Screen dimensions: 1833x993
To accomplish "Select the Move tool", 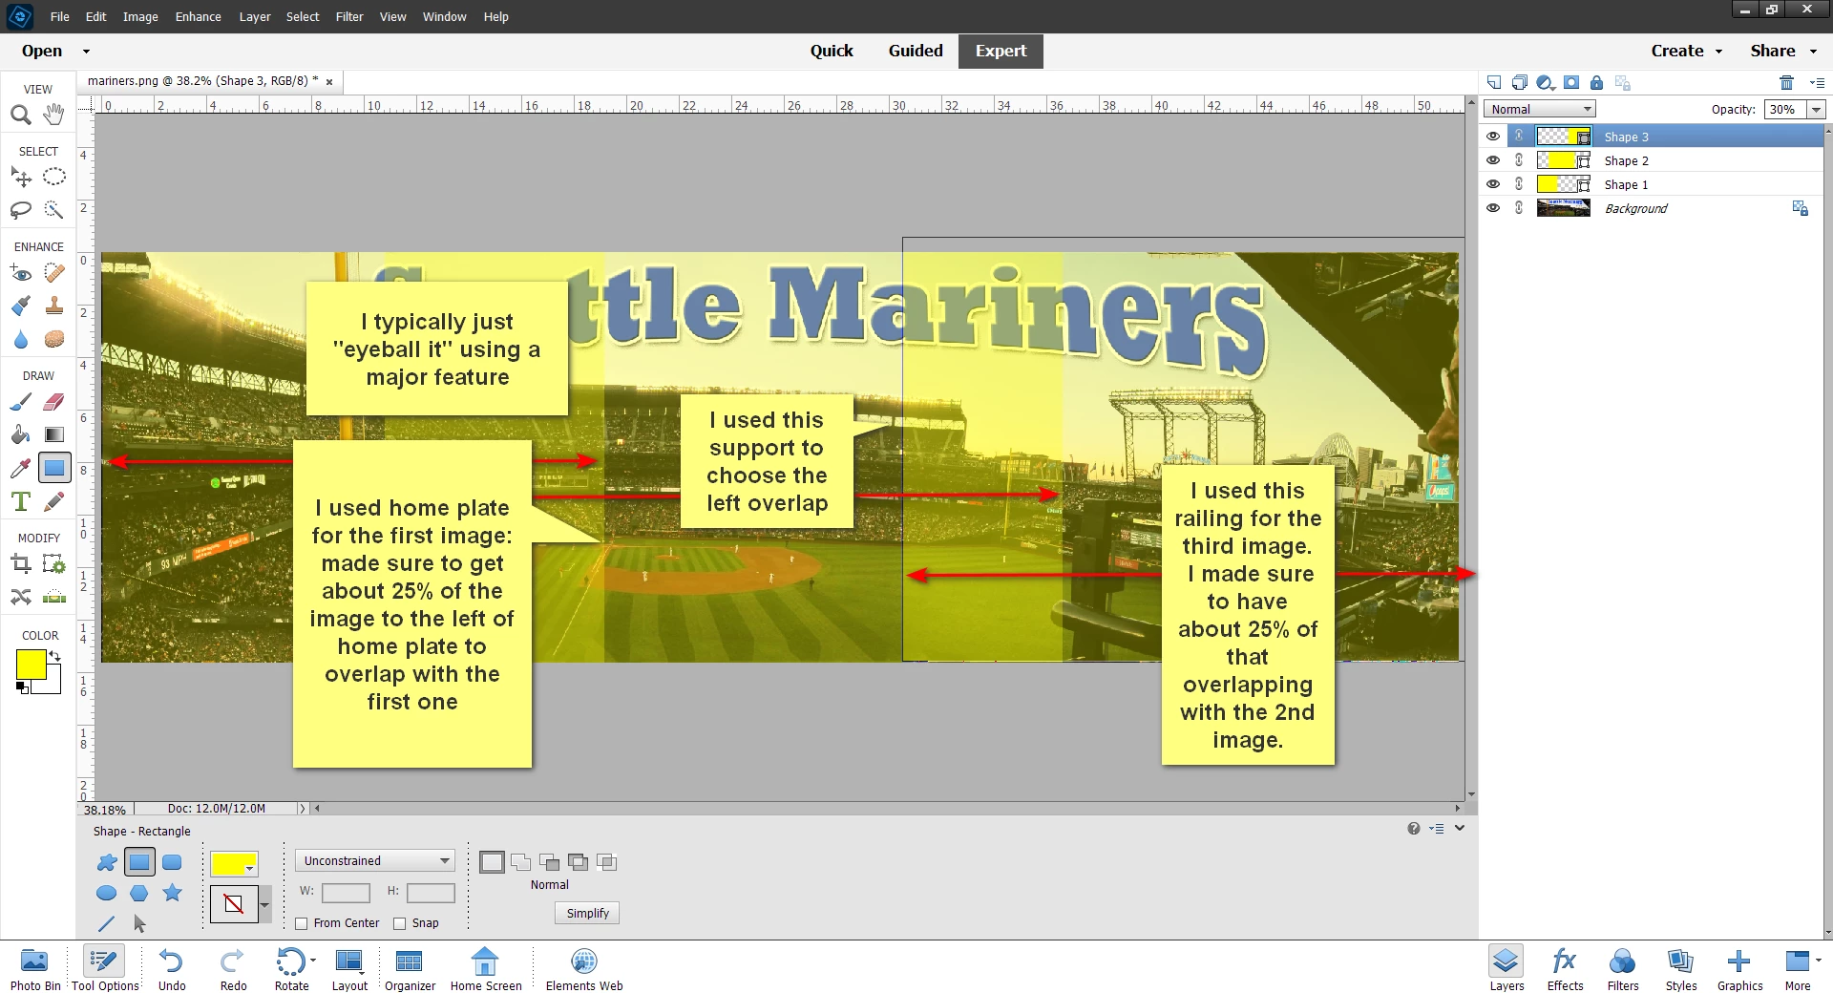I will 20,177.
